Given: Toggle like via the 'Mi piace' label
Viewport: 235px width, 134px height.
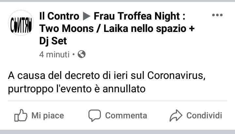Looking at the screenshot, I should (x=48, y=116).
